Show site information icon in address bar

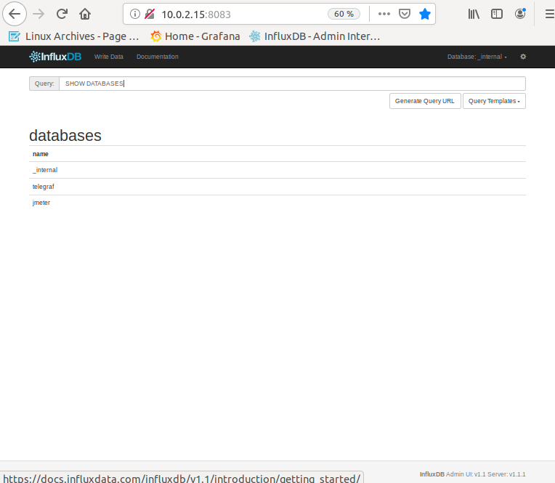(135, 14)
